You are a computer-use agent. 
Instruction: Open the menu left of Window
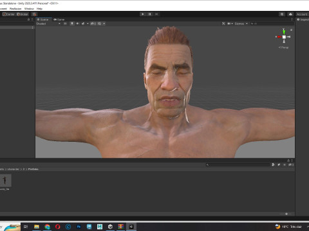click(x=15, y=9)
